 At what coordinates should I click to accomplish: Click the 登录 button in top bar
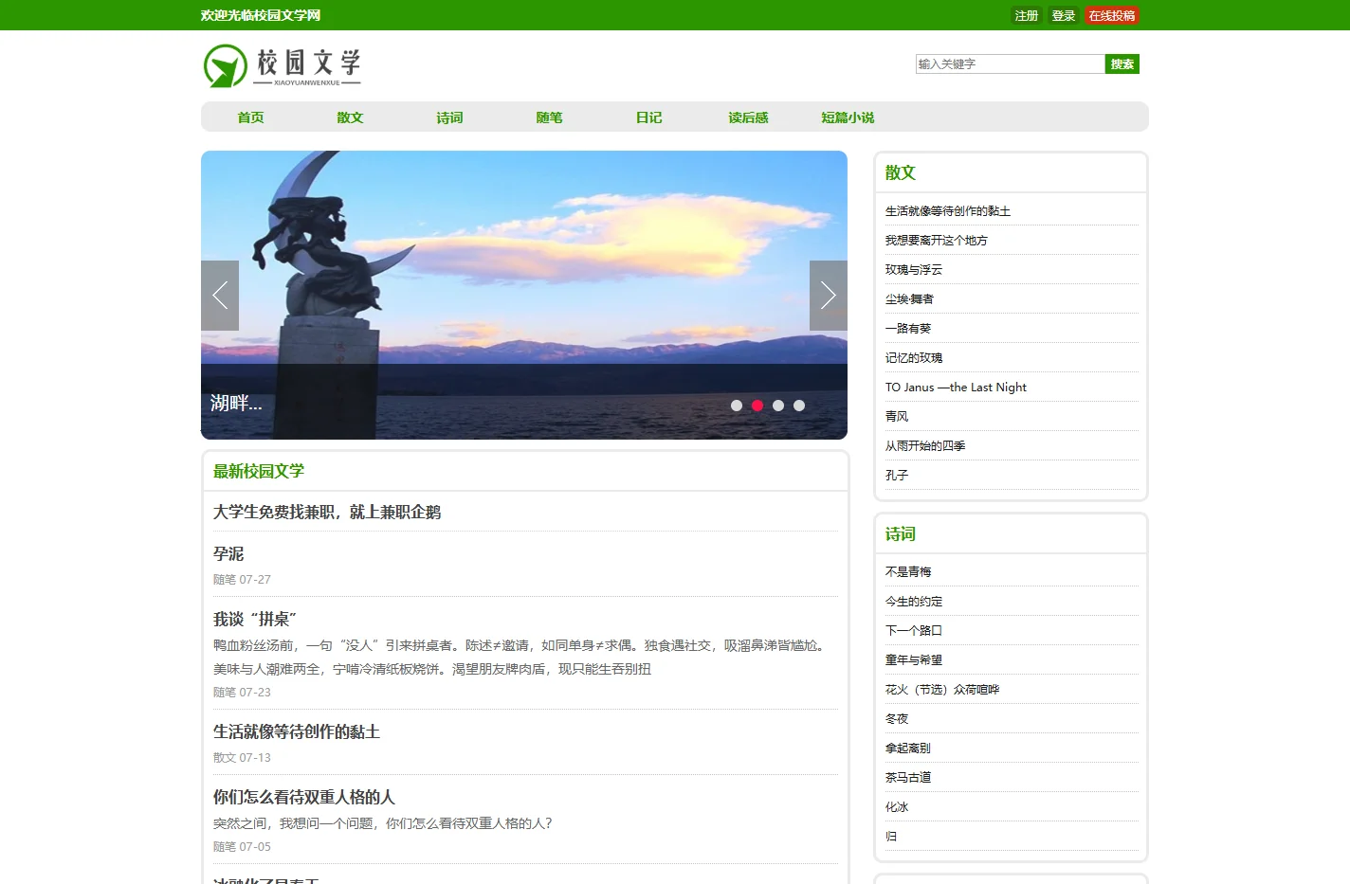(x=1064, y=16)
